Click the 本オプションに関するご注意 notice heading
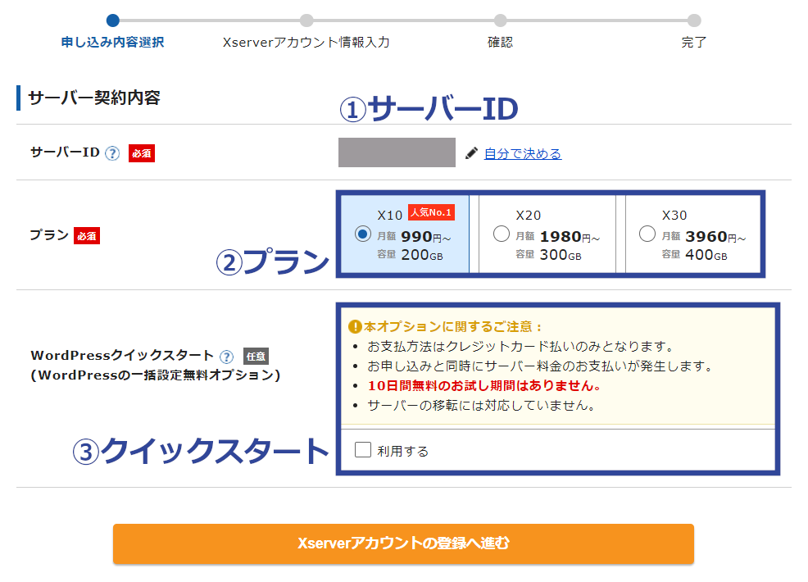808x582 pixels. point(452,327)
